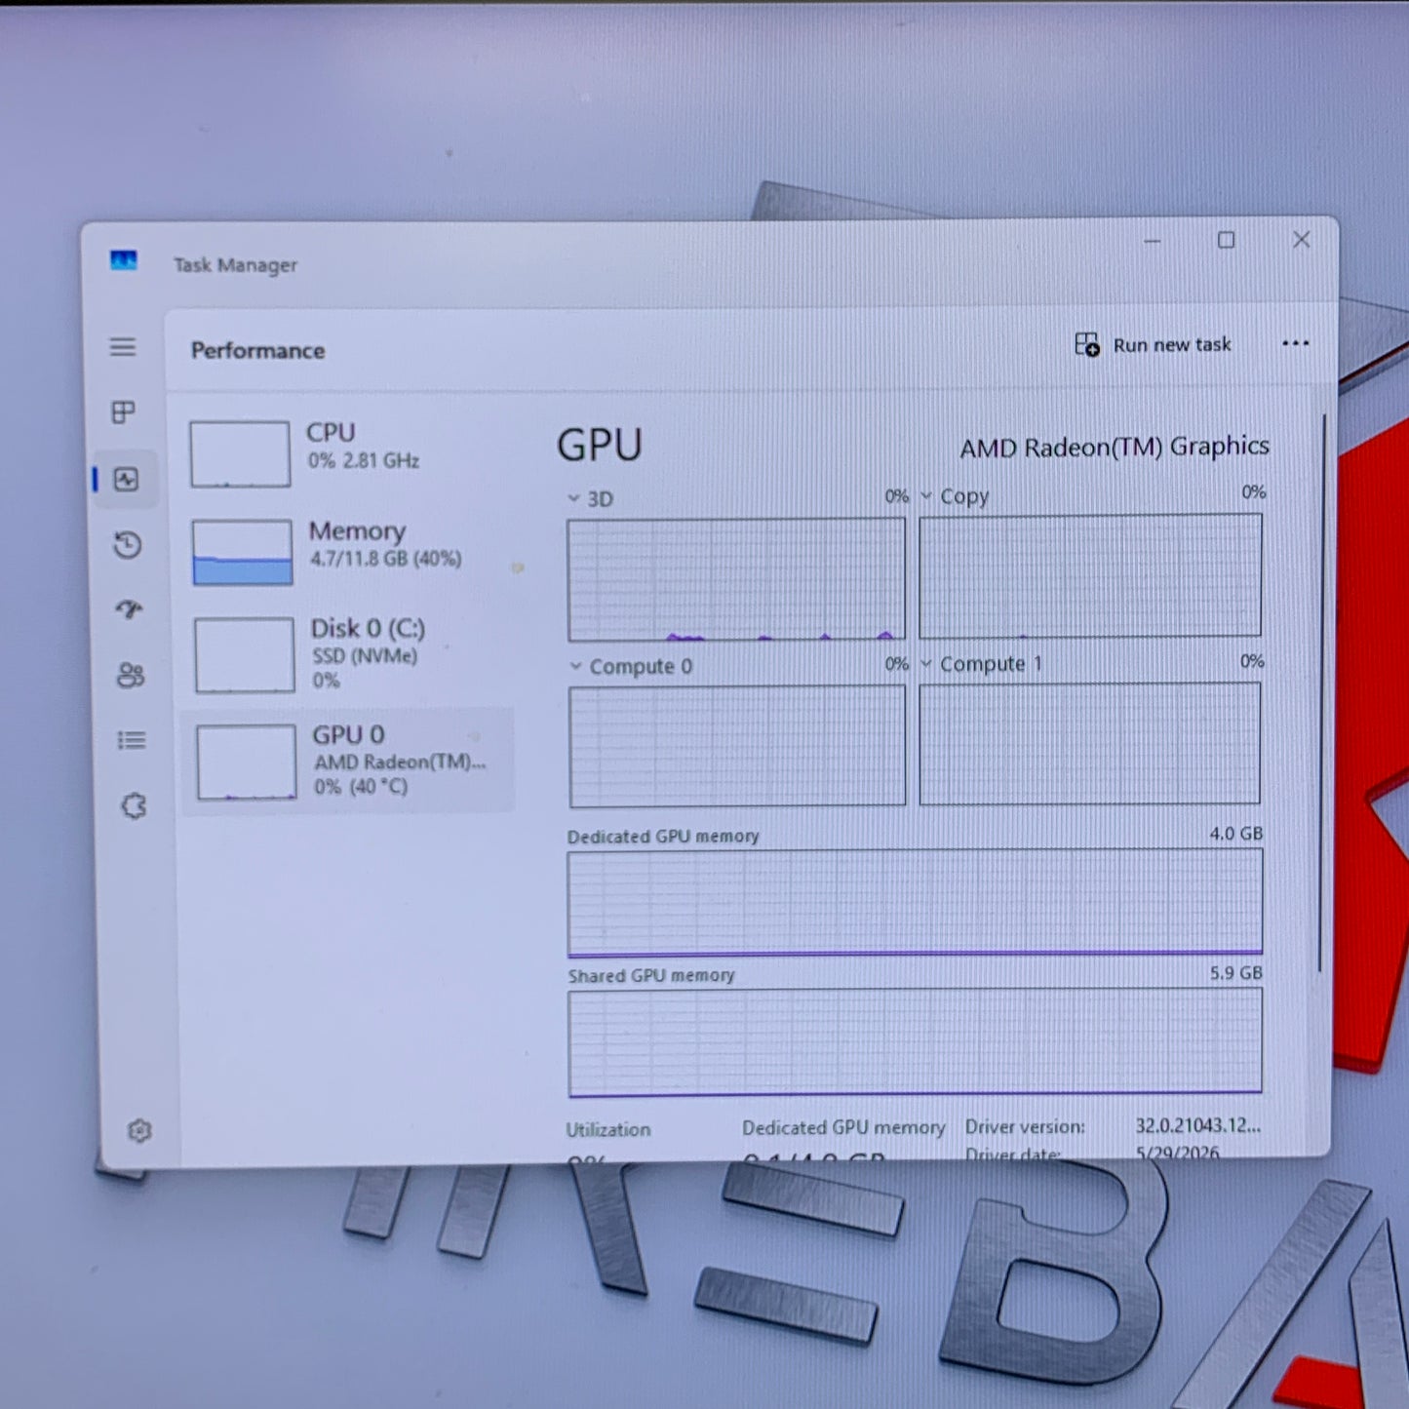Minimize the Task Manager window

point(1152,241)
